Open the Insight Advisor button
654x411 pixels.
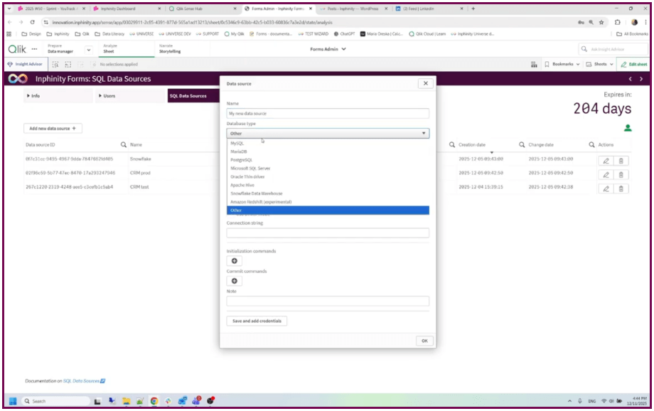25,64
